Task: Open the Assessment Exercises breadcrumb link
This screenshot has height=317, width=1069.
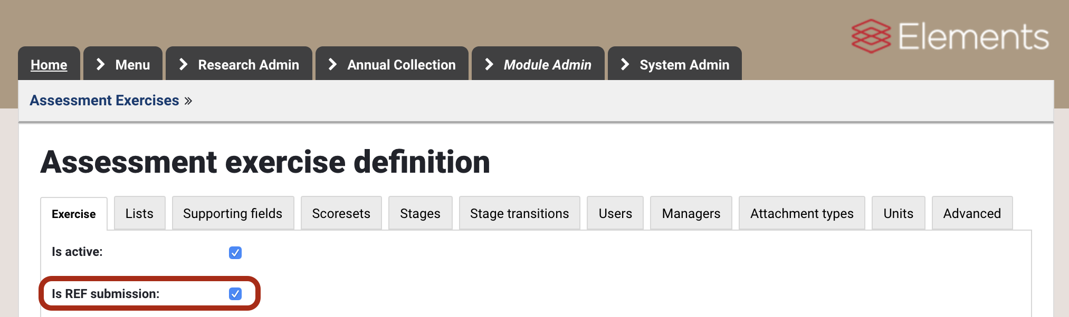Action: 104,101
